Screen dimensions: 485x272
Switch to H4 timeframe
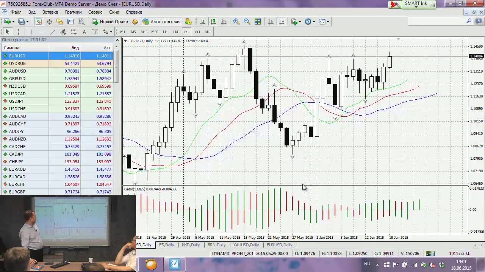tap(176, 32)
